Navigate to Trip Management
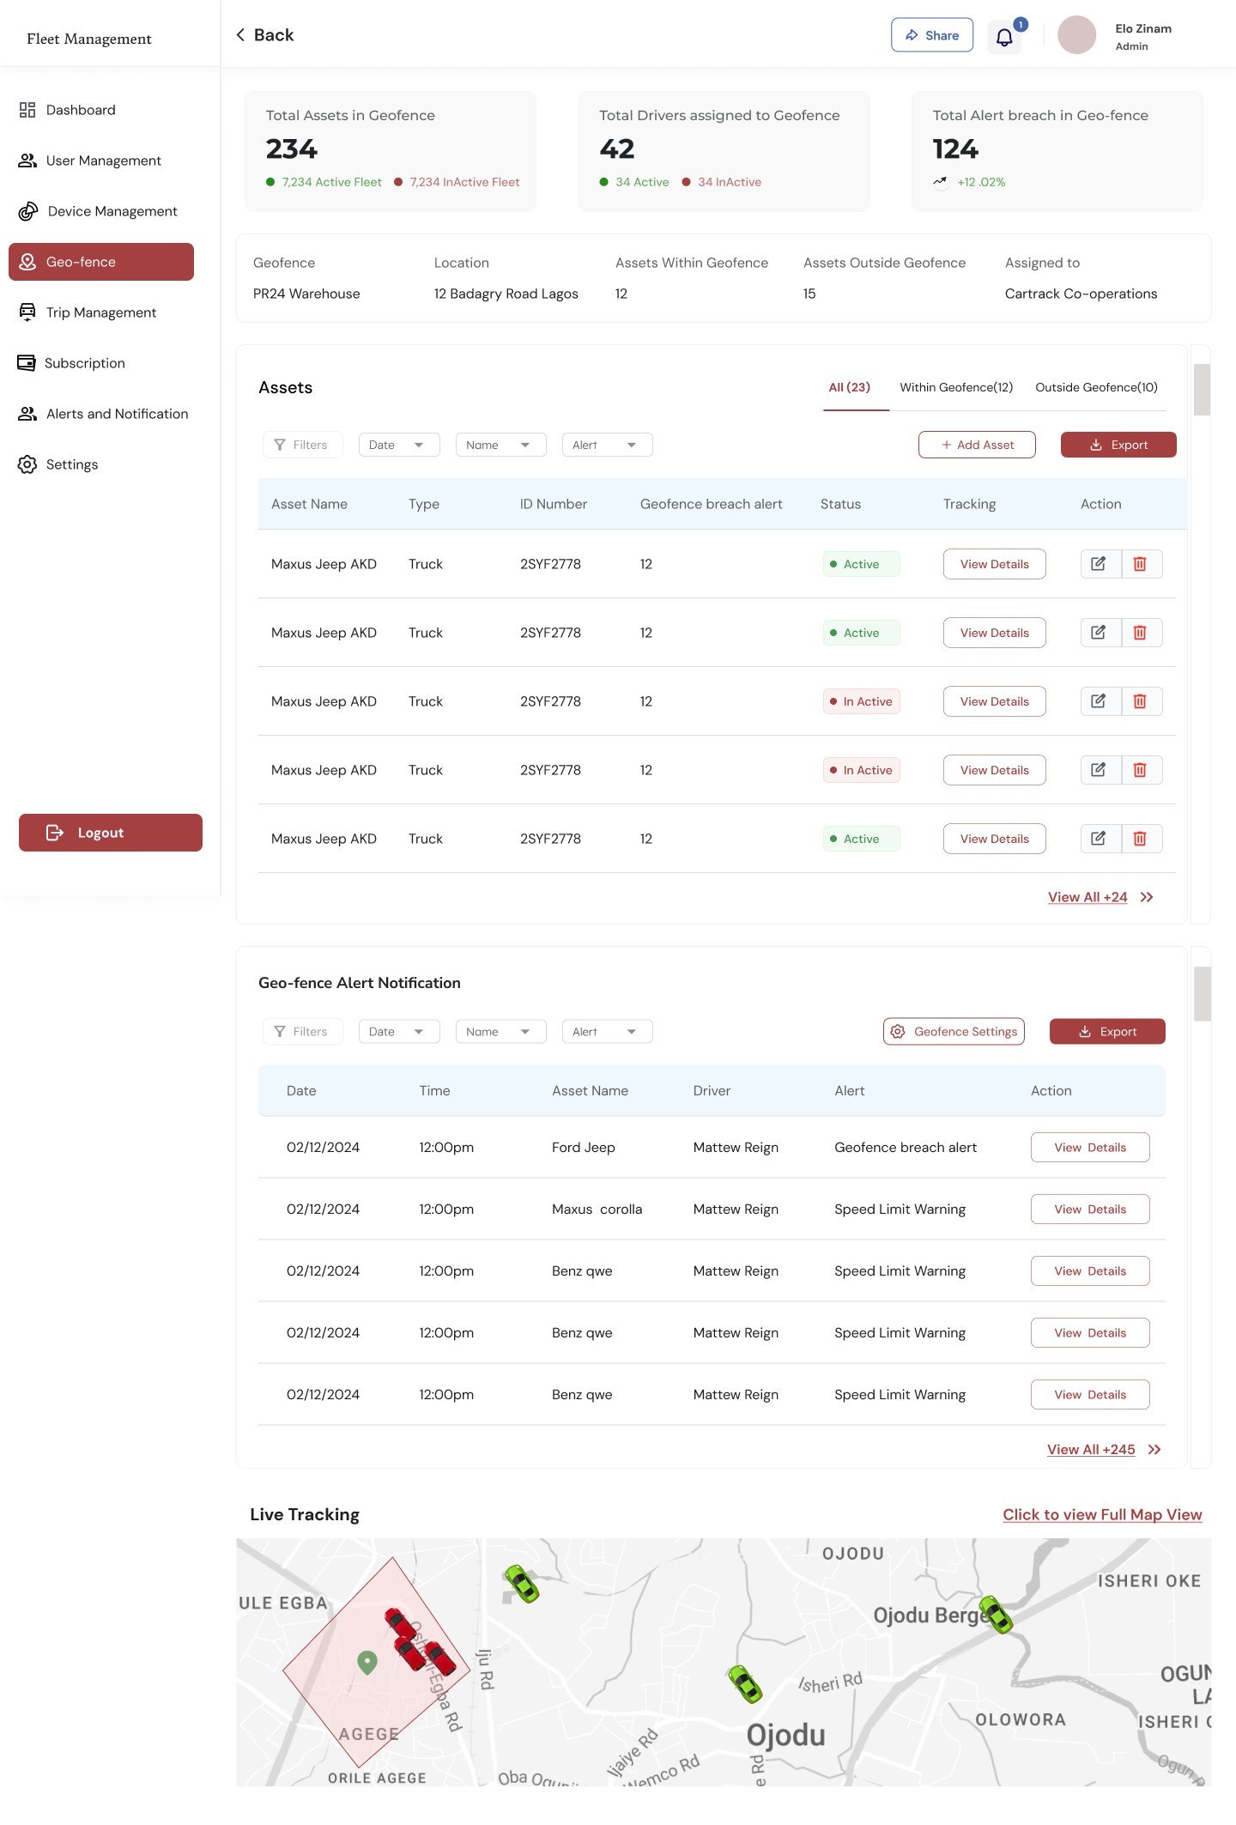 pos(101,312)
